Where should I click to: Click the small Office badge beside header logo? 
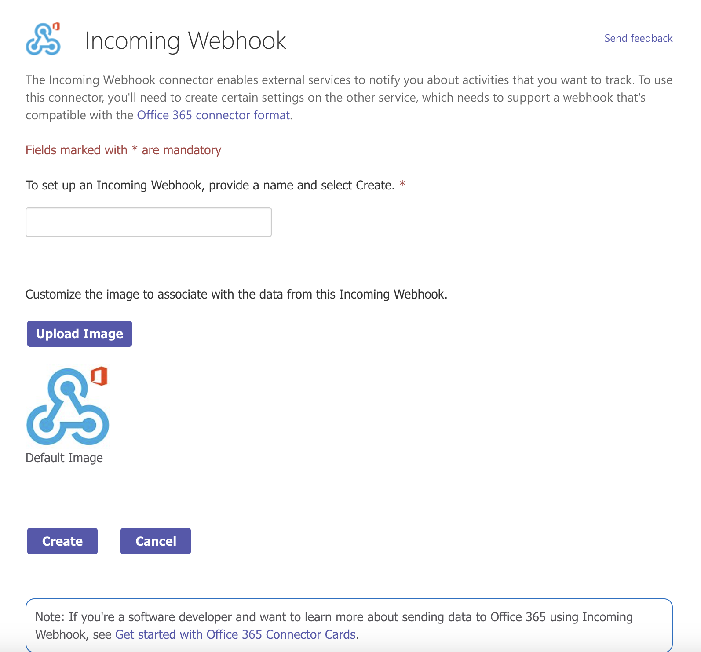56,27
